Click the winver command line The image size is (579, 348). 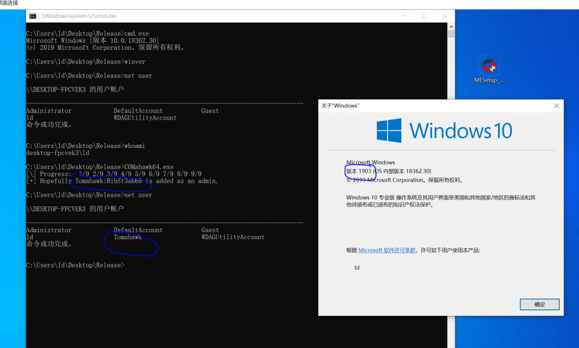[86, 62]
